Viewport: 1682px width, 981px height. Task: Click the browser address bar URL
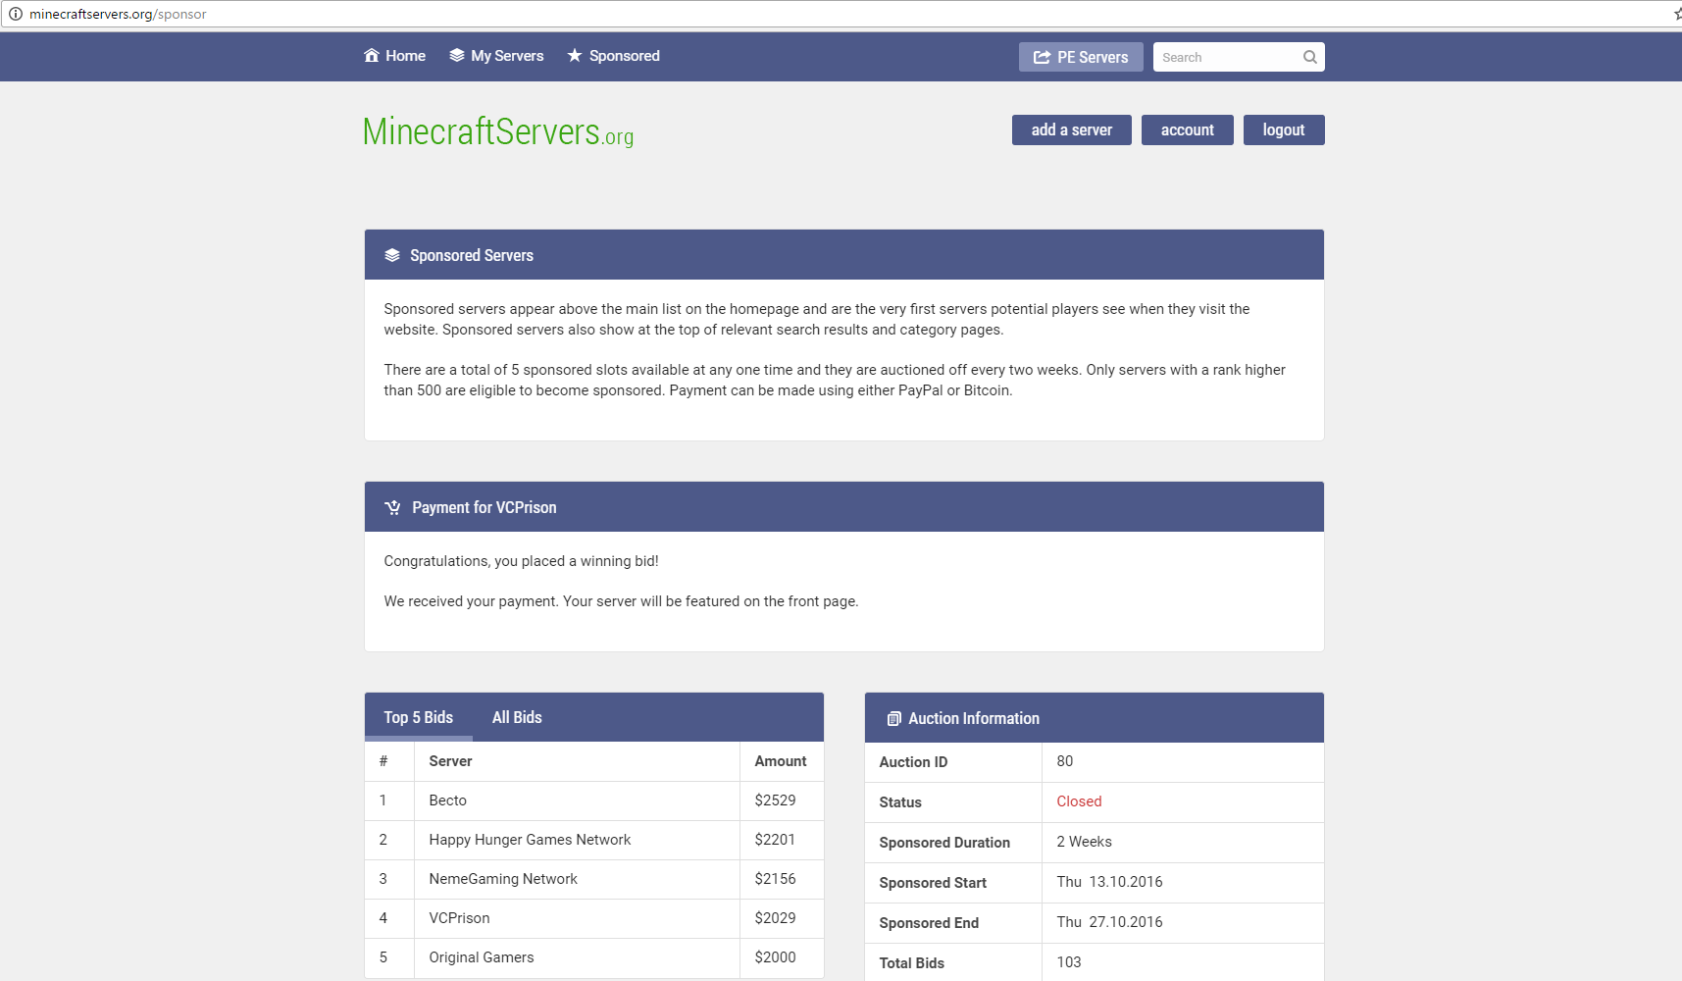tap(118, 14)
